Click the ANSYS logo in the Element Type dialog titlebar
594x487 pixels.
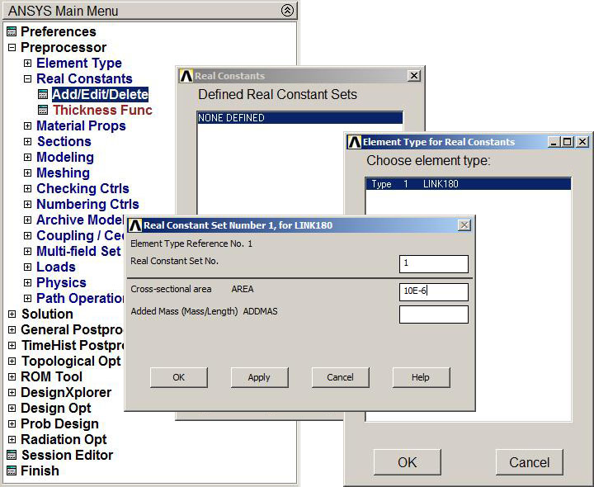tap(354, 142)
